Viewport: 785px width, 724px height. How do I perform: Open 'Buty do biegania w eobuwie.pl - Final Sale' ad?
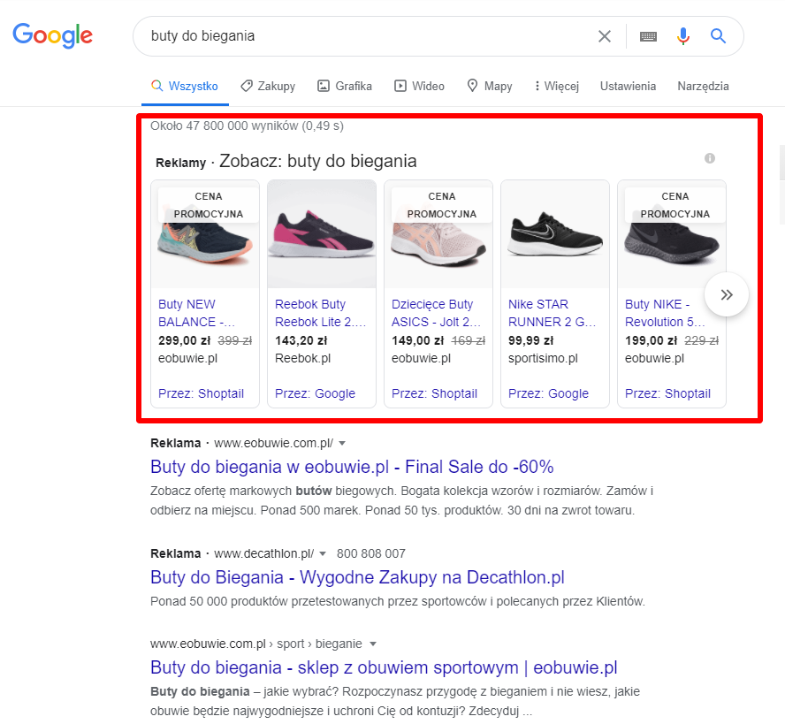(x=352, y=467)
